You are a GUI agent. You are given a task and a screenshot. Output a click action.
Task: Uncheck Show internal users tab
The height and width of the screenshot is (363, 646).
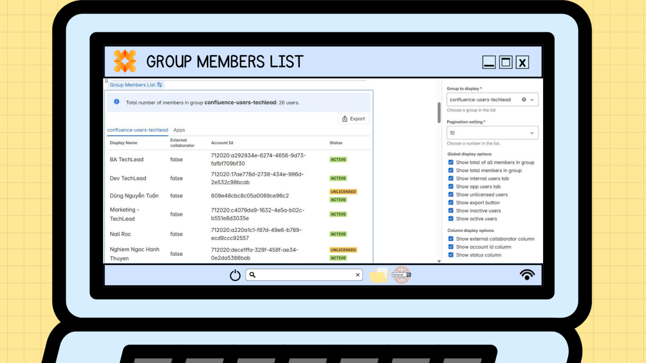451,178
